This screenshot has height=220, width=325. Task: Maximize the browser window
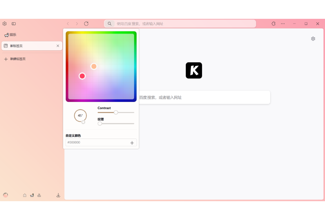point(306,24)
